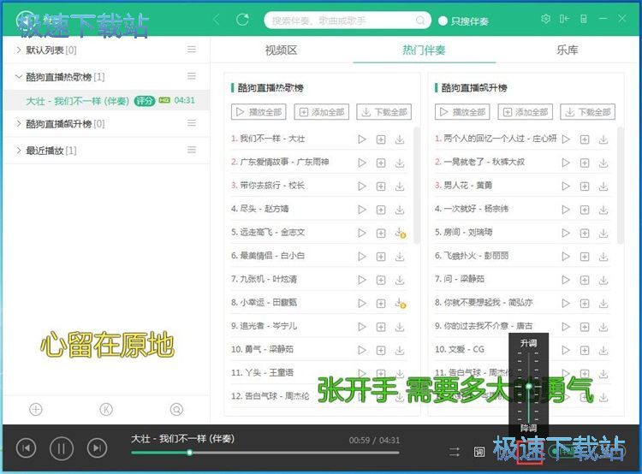Play song 我们不一样 - 大壮 in chart

[362, 139]
